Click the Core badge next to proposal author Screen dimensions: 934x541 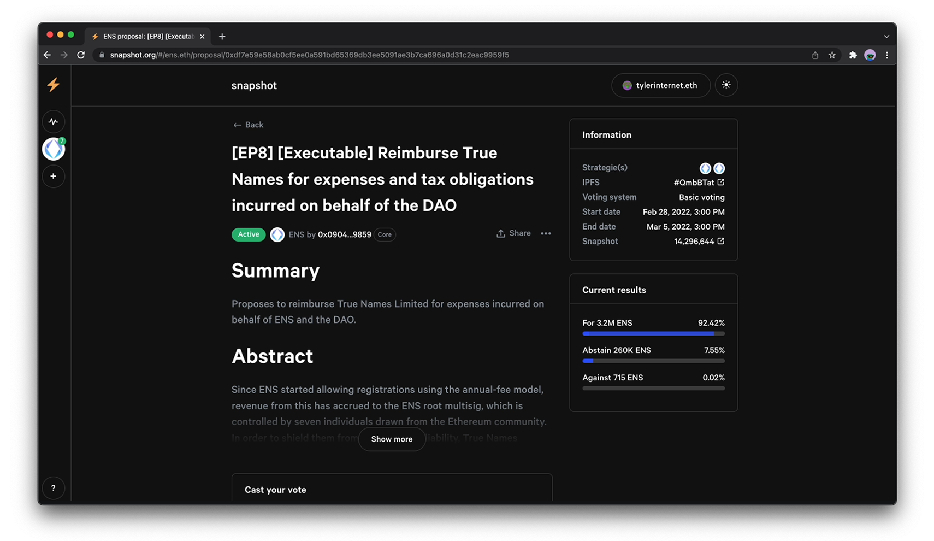point(385,234)
